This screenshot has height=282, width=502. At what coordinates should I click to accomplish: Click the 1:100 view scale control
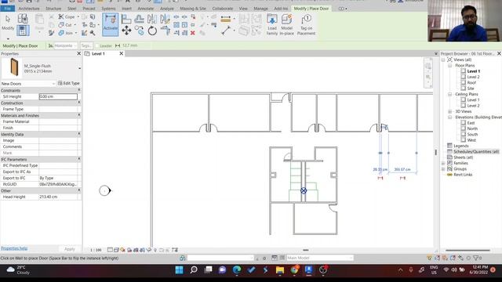pos(96,250)
